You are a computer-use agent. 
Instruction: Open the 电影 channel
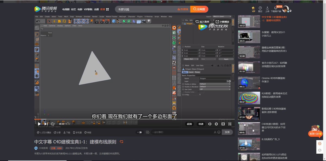80,9
